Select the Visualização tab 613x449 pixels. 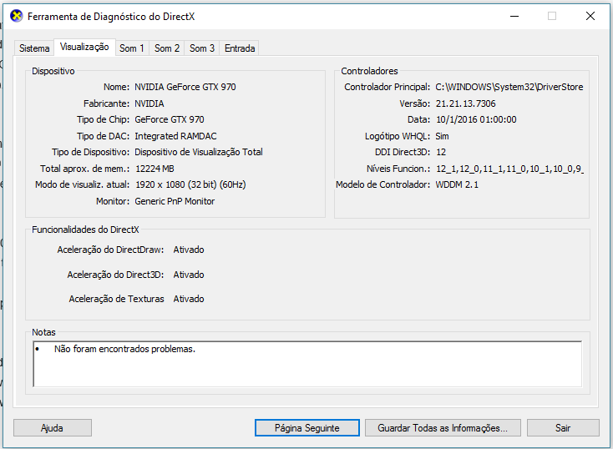coord(84,48)
